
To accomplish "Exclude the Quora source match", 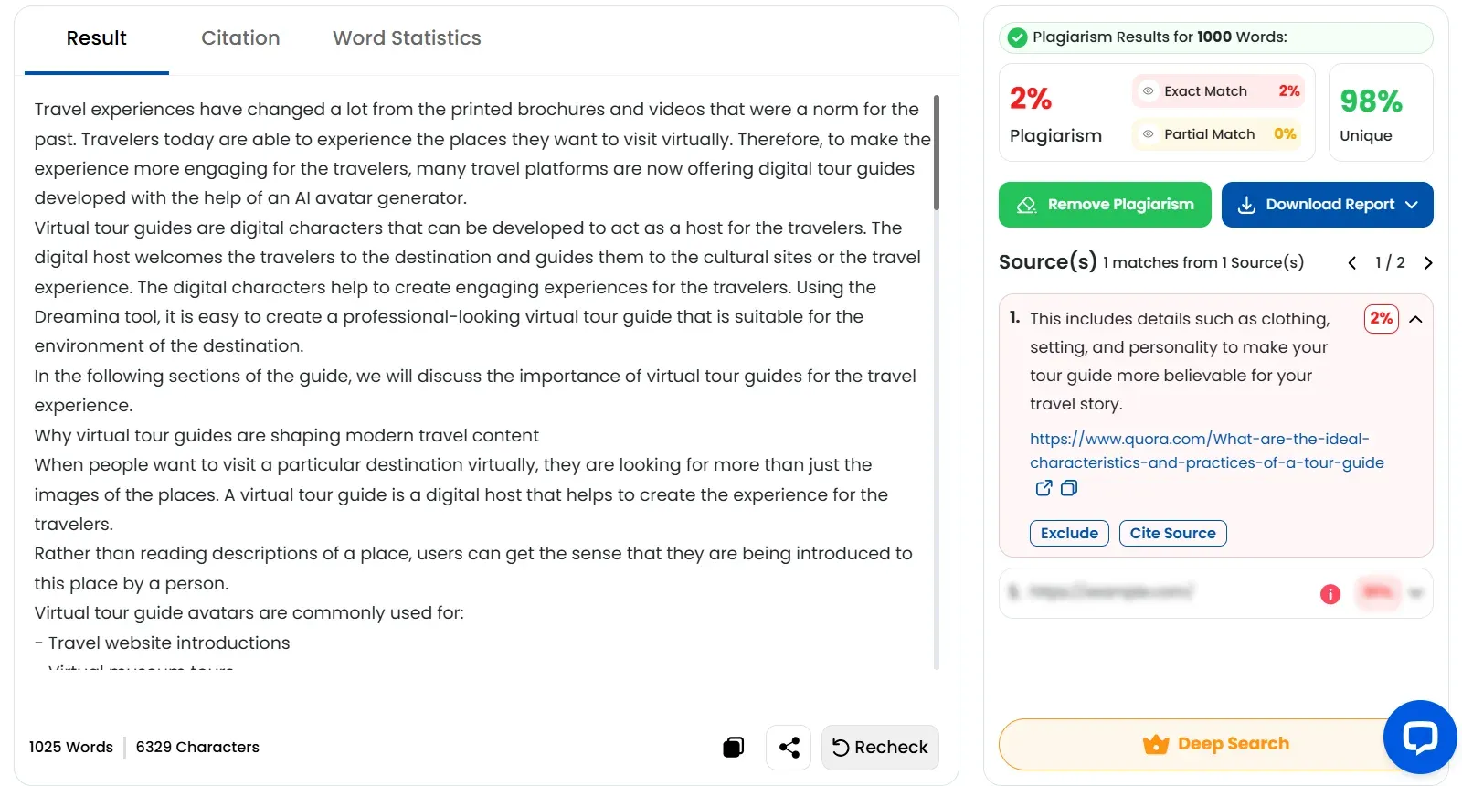I will (1069, 533).
